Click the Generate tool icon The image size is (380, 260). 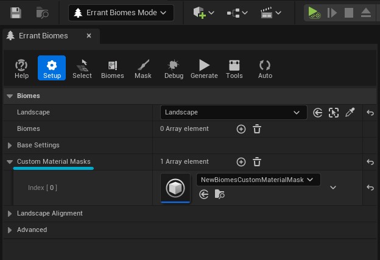coord(204,69)
